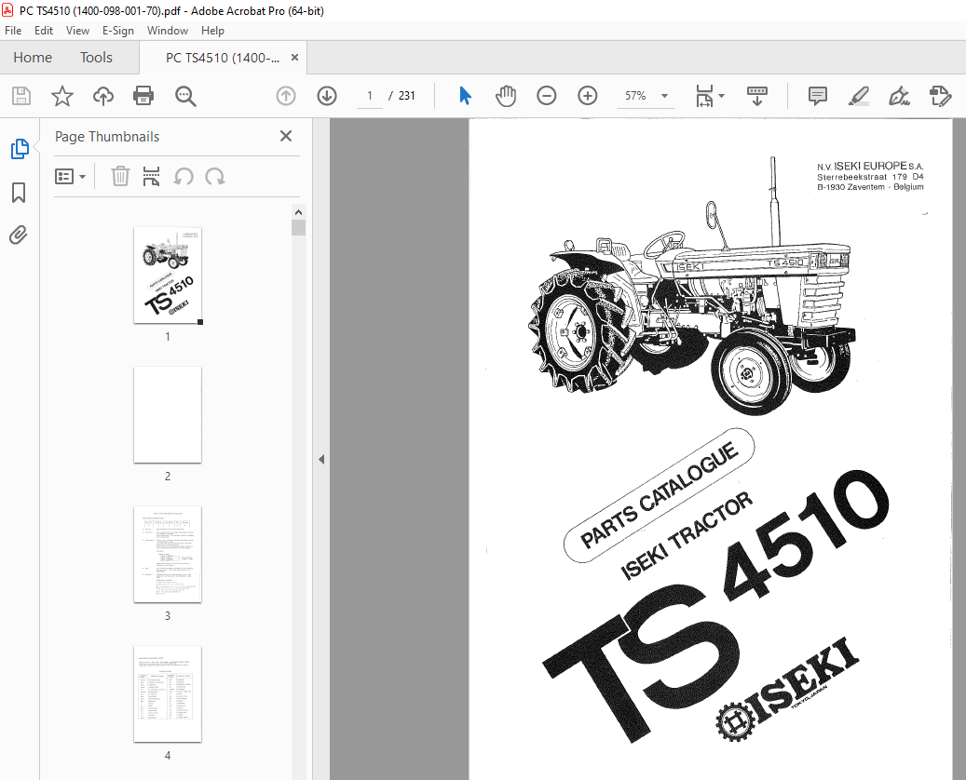
Task: Toggle the Page Thumbnails sidebar icon
Action: pyautogui.click(x=20, y=149)
